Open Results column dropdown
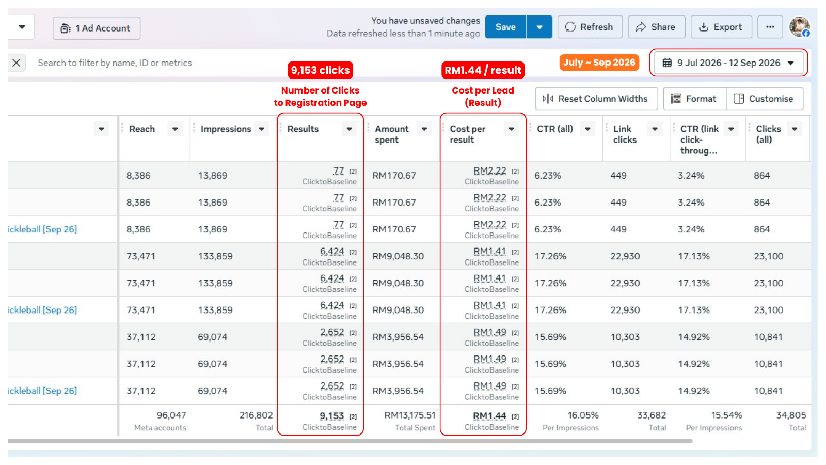This screenshot has width=826, height=465. click(x=350, y=129)
